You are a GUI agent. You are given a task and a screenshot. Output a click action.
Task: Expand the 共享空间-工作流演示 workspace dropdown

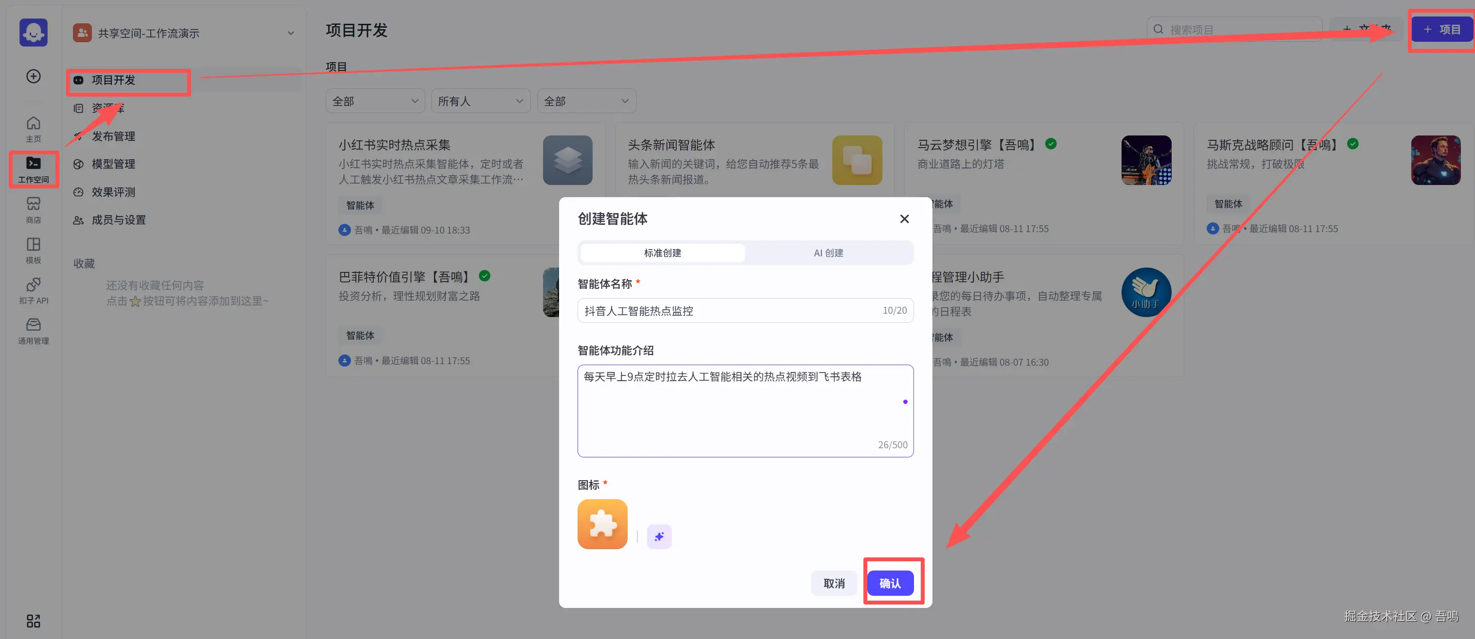(290, 33)
